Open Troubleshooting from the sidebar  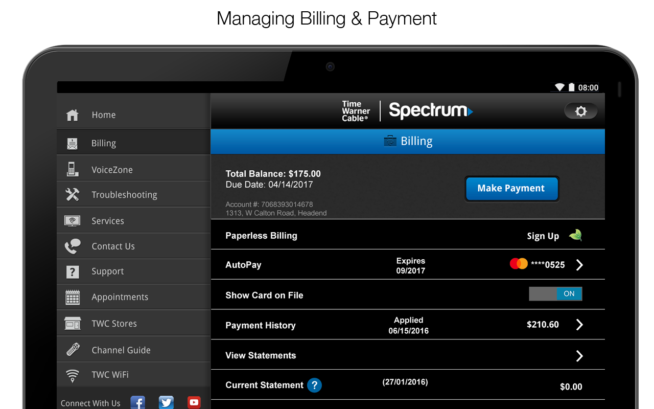[133, 195]
